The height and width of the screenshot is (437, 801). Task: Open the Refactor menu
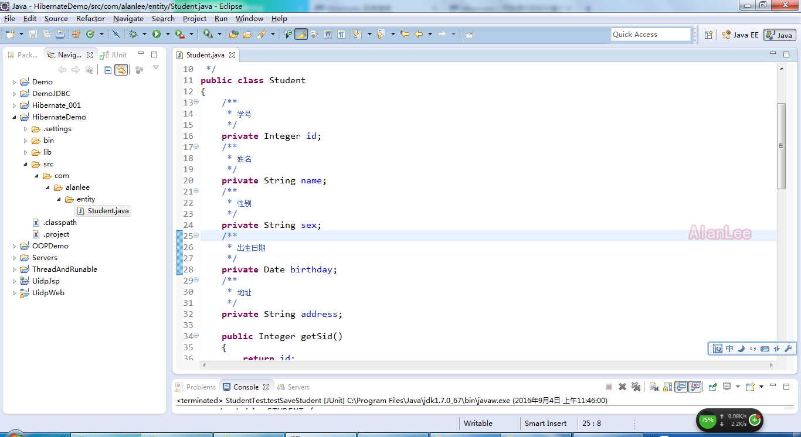(x=90, y=19)
